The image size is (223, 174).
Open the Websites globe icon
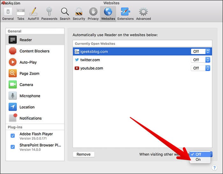(x=108, y=11)
